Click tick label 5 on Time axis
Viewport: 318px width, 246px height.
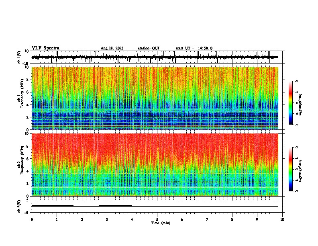(x=157, y=219)
